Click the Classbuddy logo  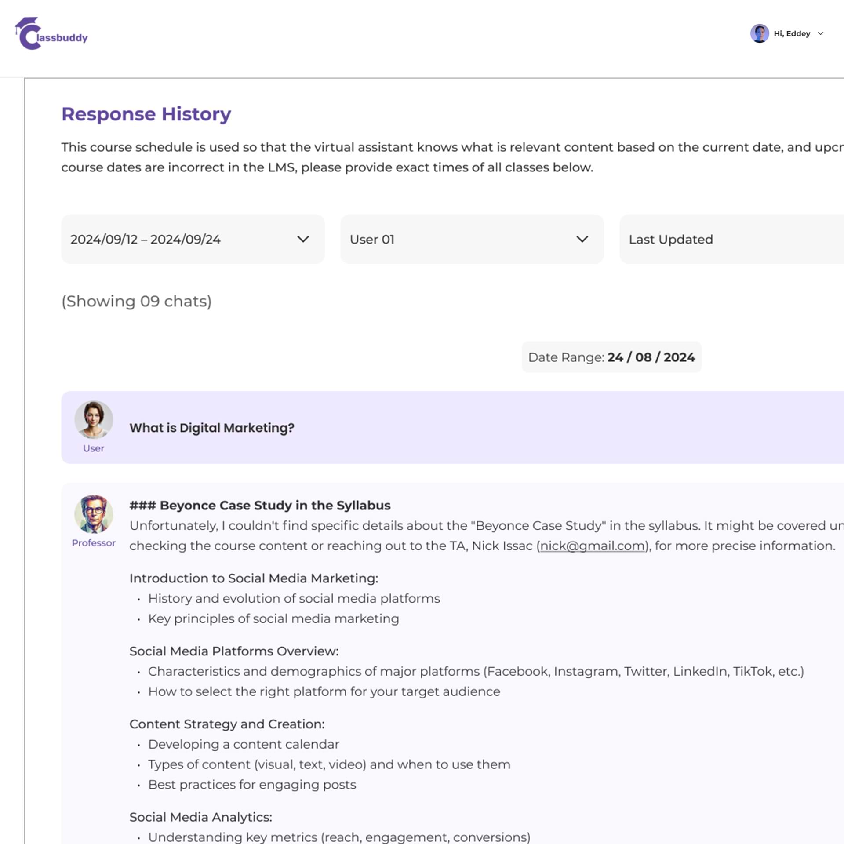[51, 34]
